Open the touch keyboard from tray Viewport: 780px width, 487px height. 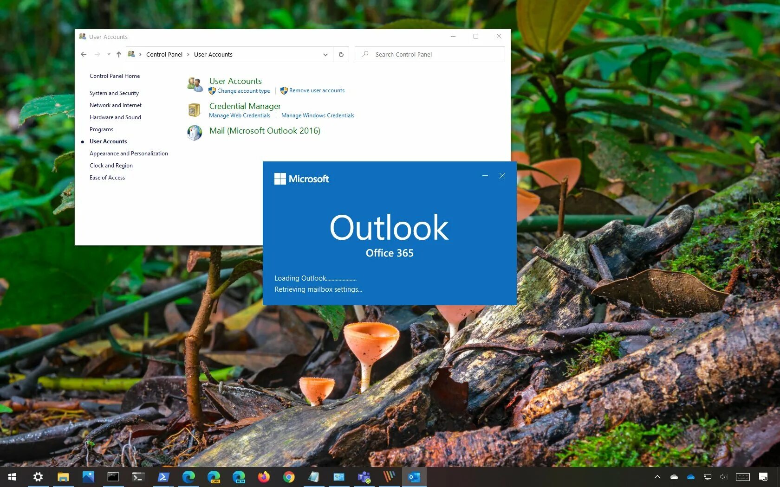pos(743,477)
